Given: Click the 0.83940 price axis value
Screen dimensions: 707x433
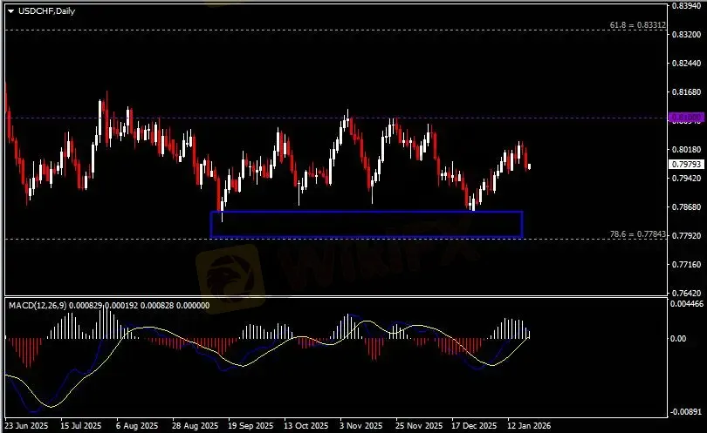Looking at the screenshot, I should point(686,6).
